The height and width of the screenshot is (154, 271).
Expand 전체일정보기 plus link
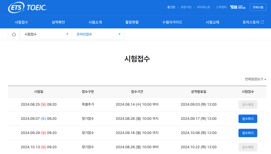(x=255, y=79)
